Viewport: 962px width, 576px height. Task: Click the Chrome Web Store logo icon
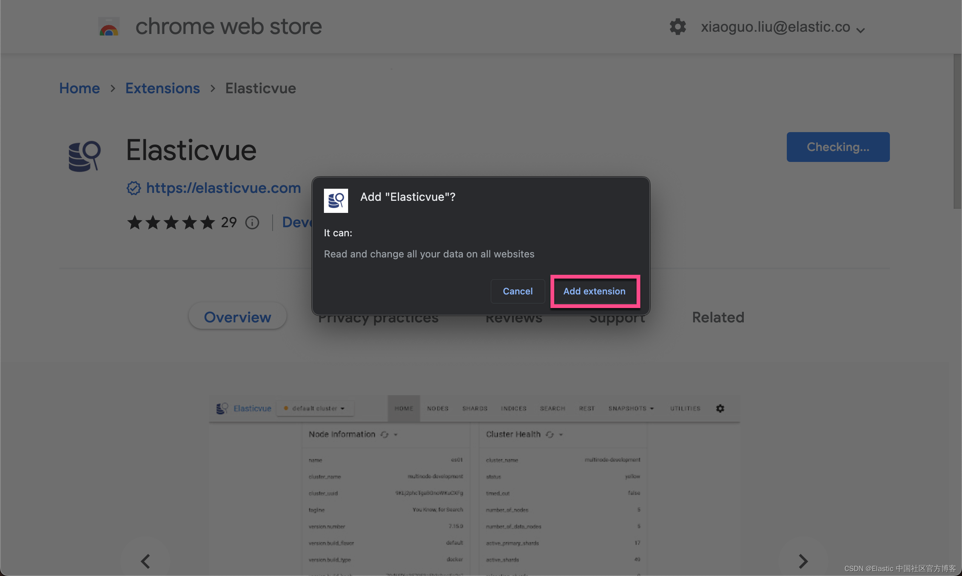(x=109, y=27)
